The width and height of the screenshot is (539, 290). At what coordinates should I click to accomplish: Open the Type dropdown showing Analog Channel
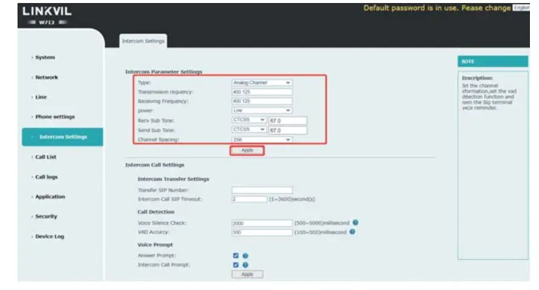(262, 82)
